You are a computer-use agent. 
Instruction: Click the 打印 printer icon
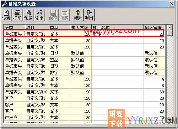click(17, 15)
